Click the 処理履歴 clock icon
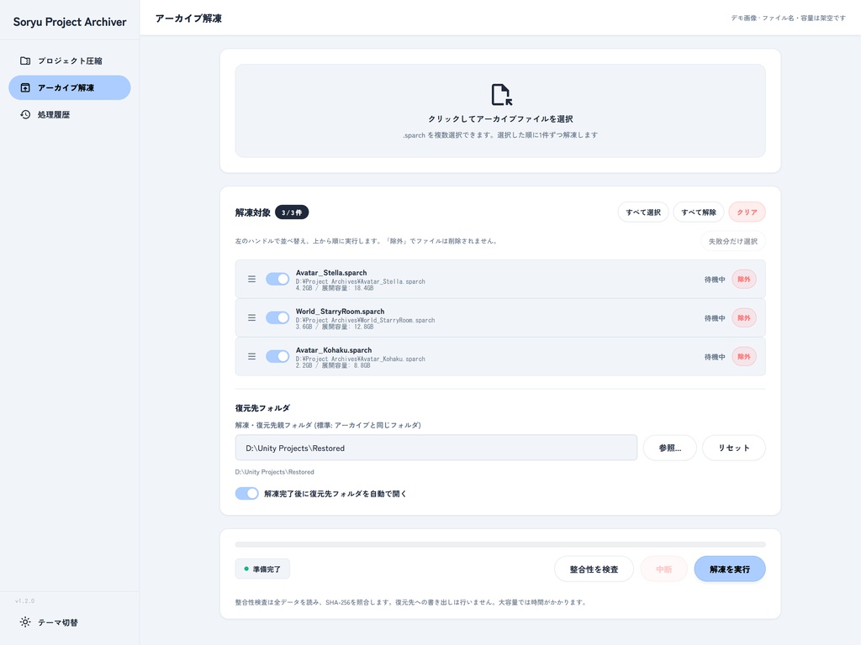The image size is (861, 645). tap(25, 114)
